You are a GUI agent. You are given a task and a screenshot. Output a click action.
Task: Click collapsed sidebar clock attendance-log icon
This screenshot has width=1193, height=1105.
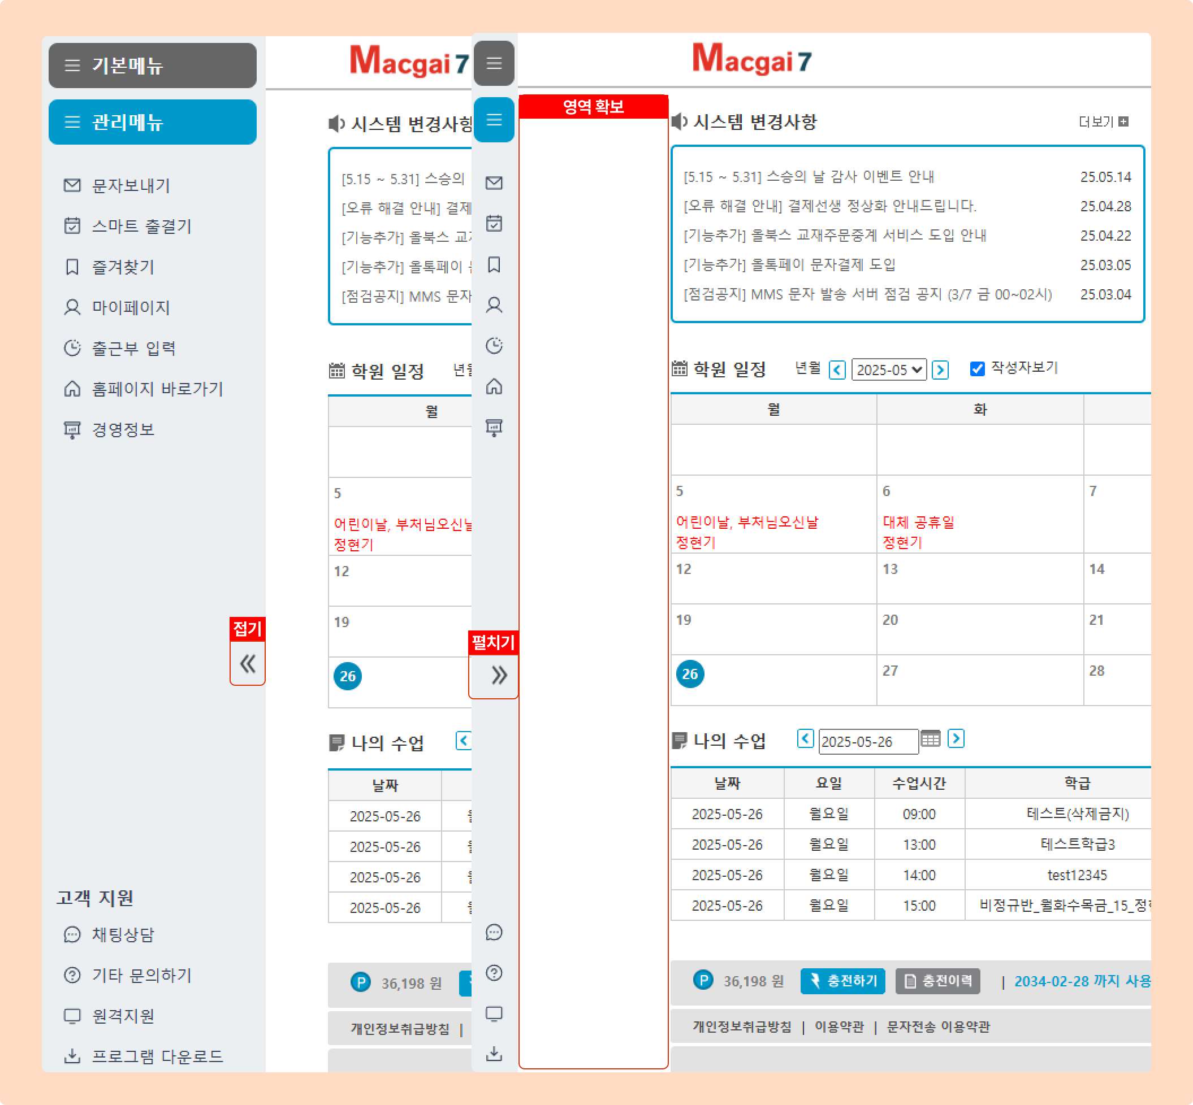coord(494,346)
